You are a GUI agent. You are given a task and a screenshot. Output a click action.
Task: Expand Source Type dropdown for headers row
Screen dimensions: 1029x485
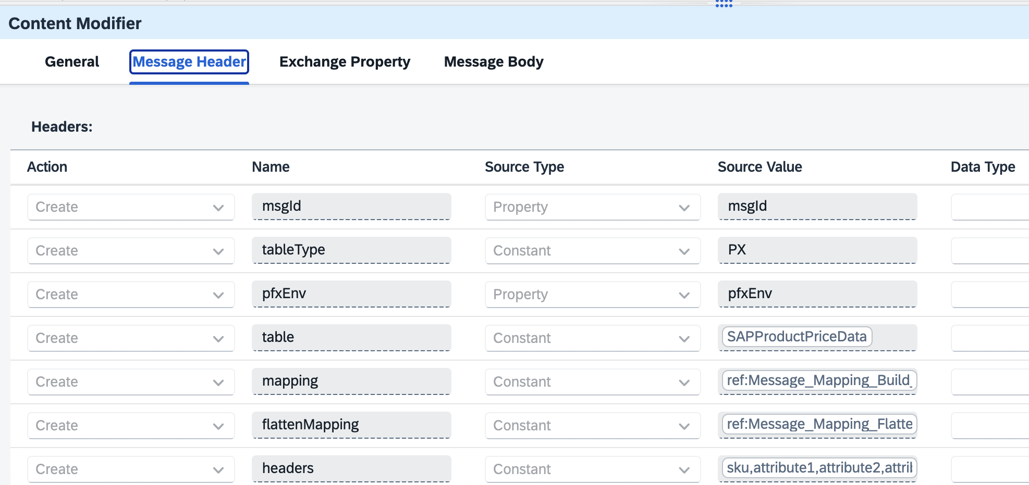[592, 469]
